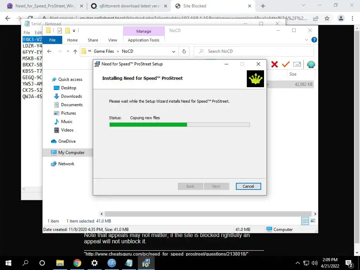Viewport: 360px width, 270px height.
Task: Open the Customize Quick Access Toolbar dropdown
Action: 74,31
